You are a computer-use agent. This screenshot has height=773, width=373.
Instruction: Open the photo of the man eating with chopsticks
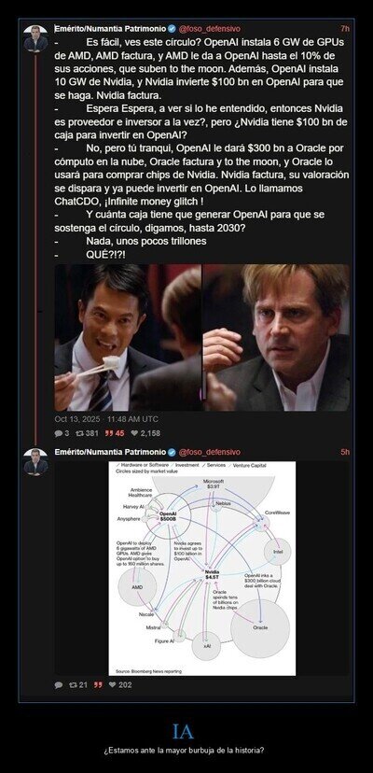128,338
